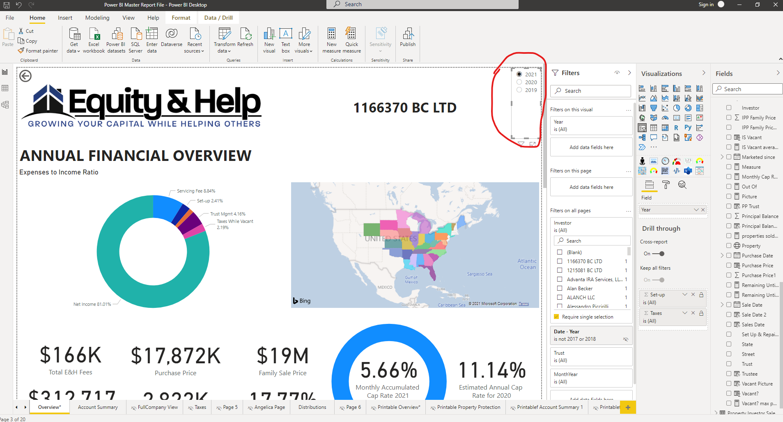This screenshot has height=422, width=783.
Task: Click the Filters pane search box
Action: click(x=590, y=91)
